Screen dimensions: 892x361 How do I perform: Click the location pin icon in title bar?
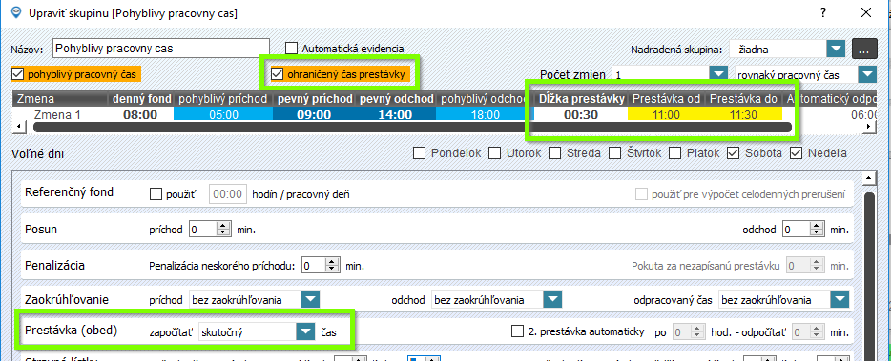click(x=16, y=13)
